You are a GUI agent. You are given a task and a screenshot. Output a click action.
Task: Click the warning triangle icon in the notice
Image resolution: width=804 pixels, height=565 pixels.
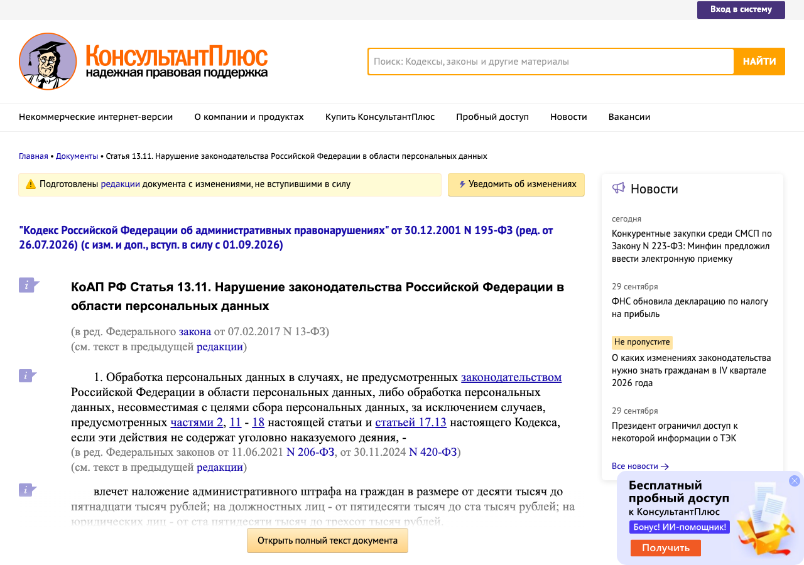31,185
